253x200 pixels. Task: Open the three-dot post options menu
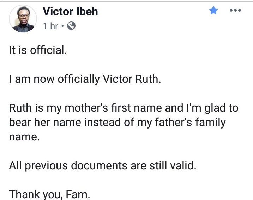pyautogui.click(x=235, y=11)
